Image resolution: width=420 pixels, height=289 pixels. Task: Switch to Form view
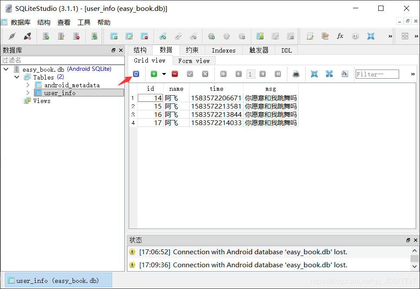tap(194, 60)
